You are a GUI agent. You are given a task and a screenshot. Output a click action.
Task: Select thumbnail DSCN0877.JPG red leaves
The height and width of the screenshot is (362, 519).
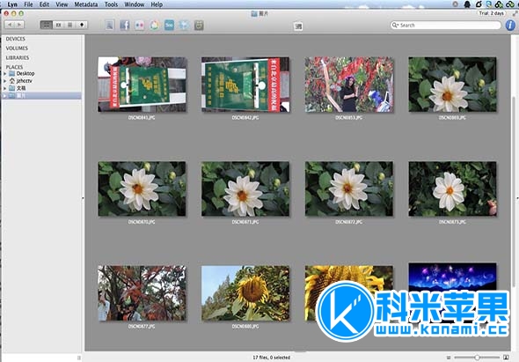[142, 293]
